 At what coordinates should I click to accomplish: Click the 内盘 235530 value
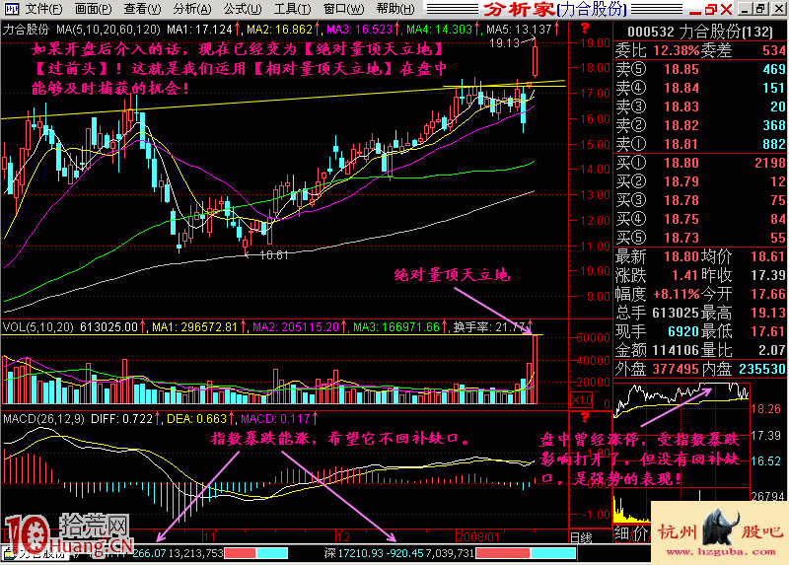(x=761, y=370)
